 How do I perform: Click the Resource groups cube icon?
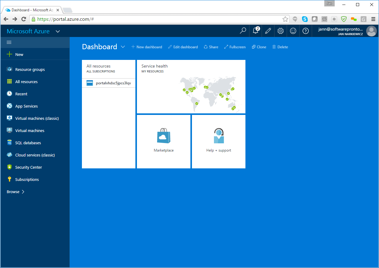9,69
